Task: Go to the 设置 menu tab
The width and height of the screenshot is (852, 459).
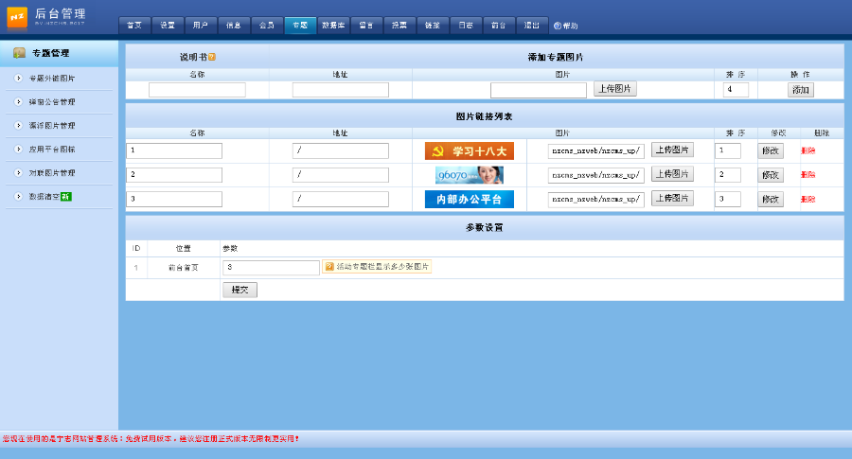Action: 168,26
